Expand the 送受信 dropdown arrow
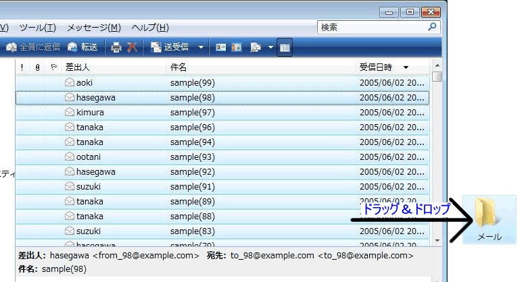Screen dimensions: 530x282 (x=201, y=47)
